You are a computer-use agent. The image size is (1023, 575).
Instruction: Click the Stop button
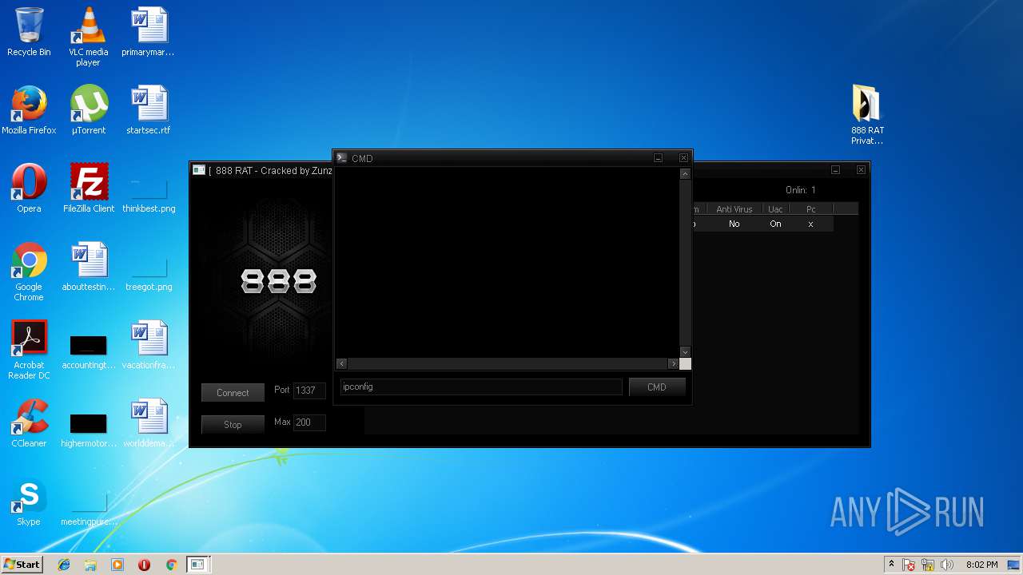pyautogui.click(x=233, y=425)
